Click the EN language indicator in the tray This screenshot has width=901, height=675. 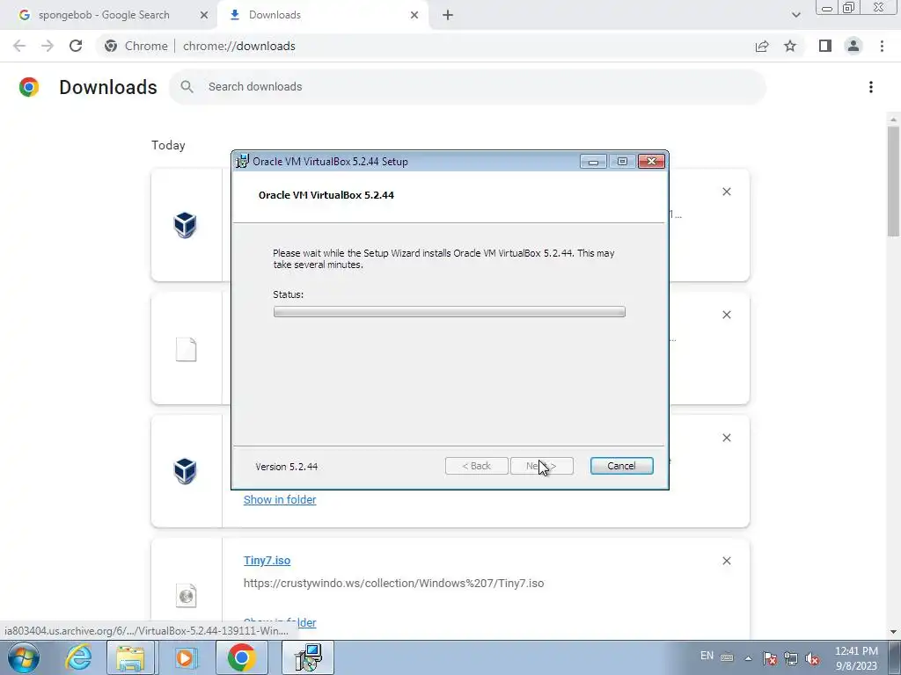[x=707, y=656]
